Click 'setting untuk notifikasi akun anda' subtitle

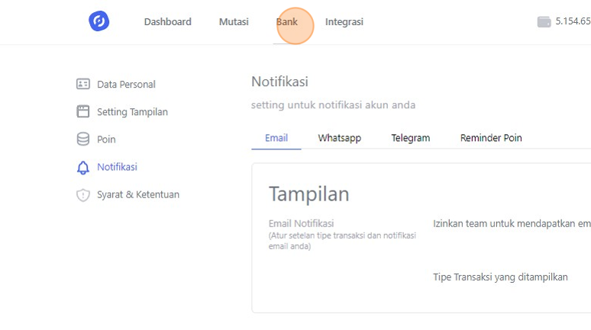[333, 105]
